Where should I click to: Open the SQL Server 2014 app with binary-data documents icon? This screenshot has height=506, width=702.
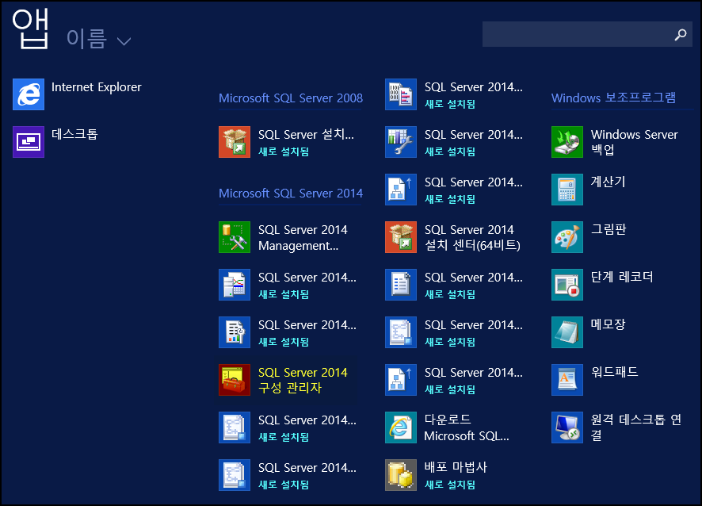click(454, 94)
